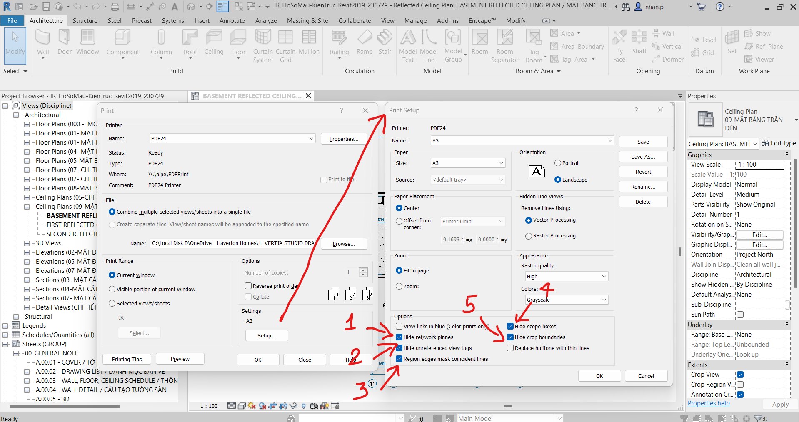
Task: Switch to the Collaborate ribbon tab
Action: click(355, 21)
